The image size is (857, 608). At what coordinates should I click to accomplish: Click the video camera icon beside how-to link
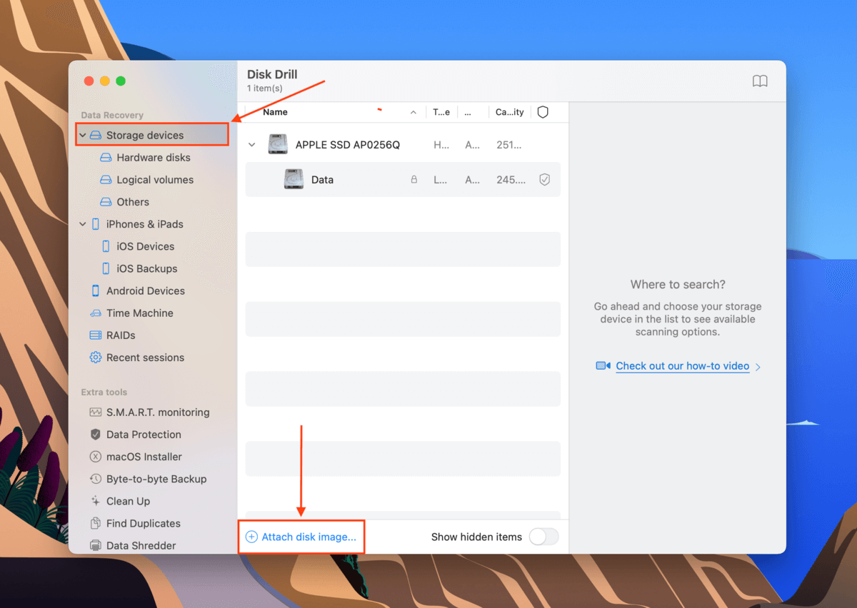(603, 366)
